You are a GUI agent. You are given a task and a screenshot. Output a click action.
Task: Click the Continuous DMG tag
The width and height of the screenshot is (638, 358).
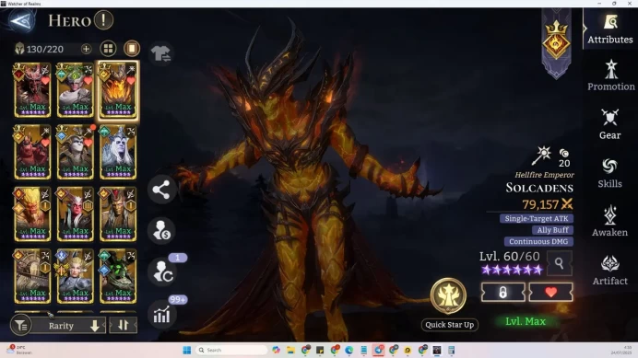pyautogui.click(x=538, y=241)
